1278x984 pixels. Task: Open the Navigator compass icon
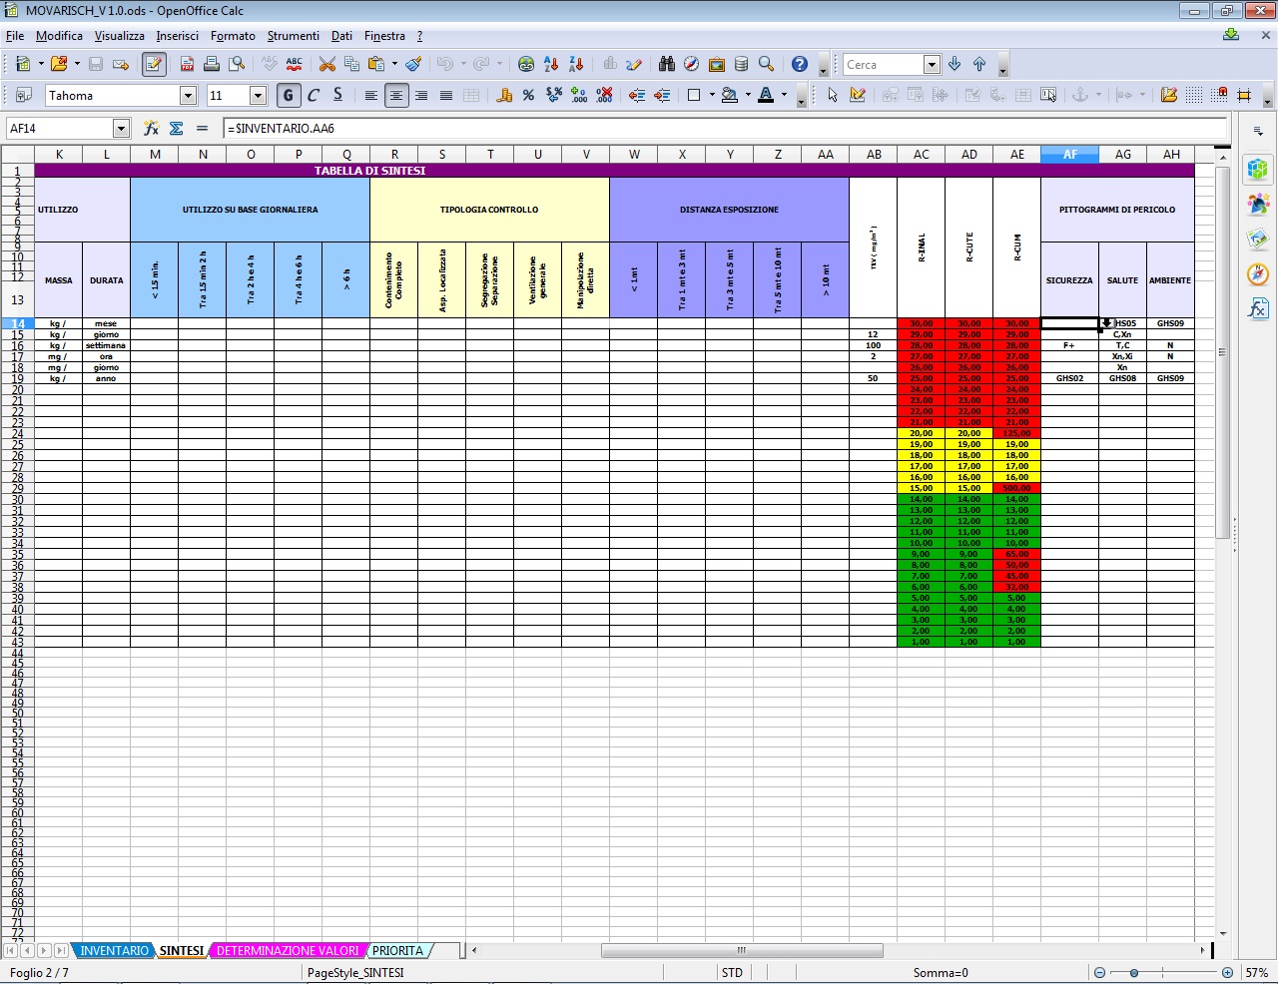(x=691, y=64)
